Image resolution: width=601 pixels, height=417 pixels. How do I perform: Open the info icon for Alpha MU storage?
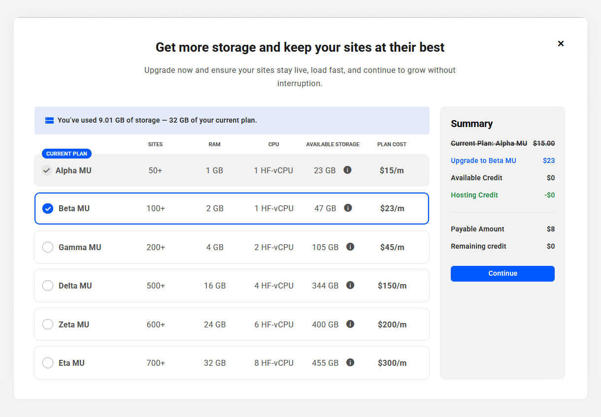click(347, 170)
